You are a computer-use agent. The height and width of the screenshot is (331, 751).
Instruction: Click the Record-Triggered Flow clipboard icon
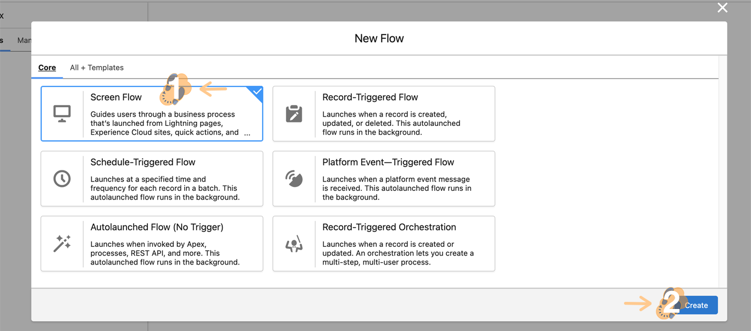pos(294,114)
